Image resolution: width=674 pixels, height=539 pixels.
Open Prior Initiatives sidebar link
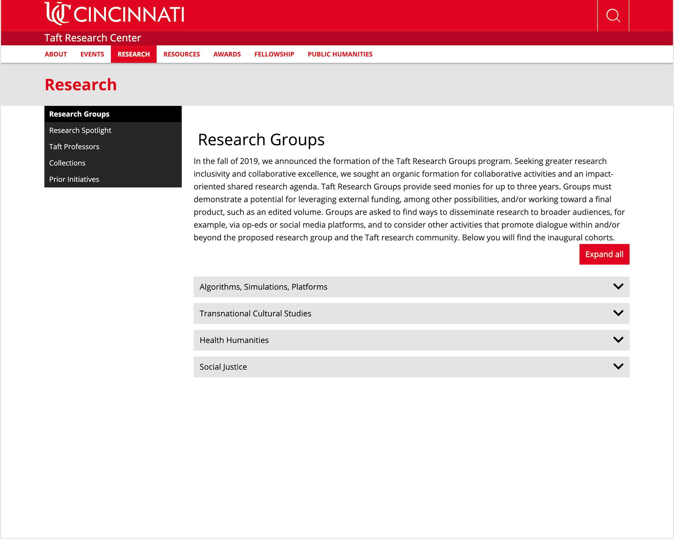(113, 179)
